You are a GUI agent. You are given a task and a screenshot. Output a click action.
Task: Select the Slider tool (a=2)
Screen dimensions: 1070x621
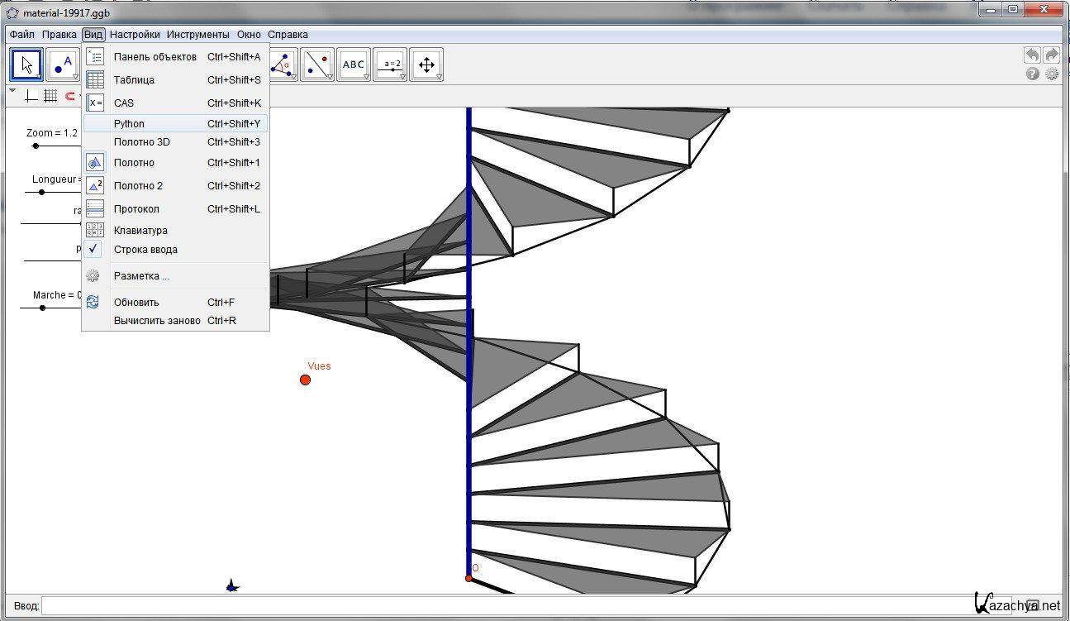coord(390,64)
